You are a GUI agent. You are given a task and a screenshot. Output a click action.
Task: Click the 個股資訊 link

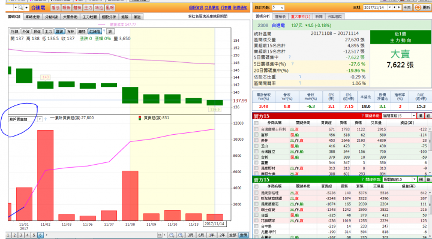pyautogui.click(x=196, y=7)
